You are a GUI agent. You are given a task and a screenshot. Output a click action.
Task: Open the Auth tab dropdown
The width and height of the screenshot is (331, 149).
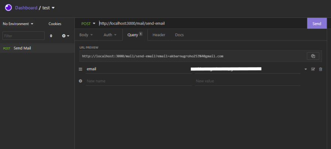point(110,35)
